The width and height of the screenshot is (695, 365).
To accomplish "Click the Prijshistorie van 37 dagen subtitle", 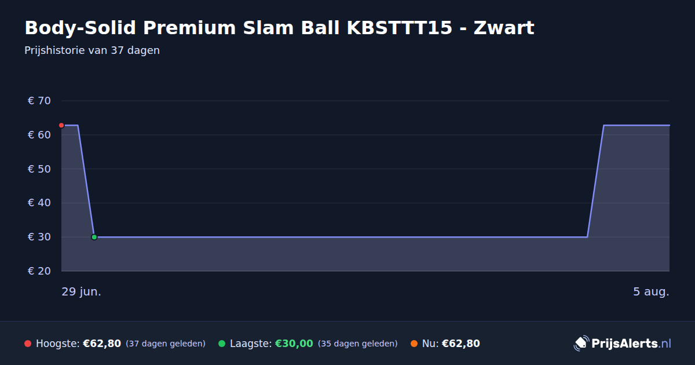I will point(92,50).
